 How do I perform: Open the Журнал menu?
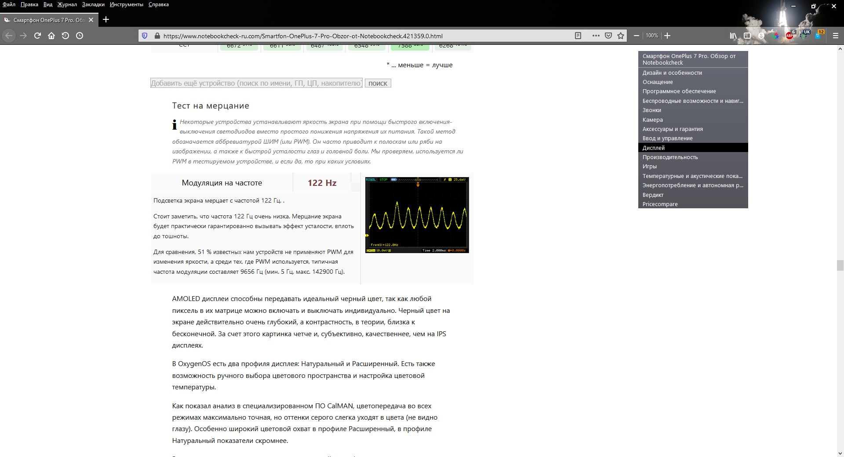(x=67, y=4)
